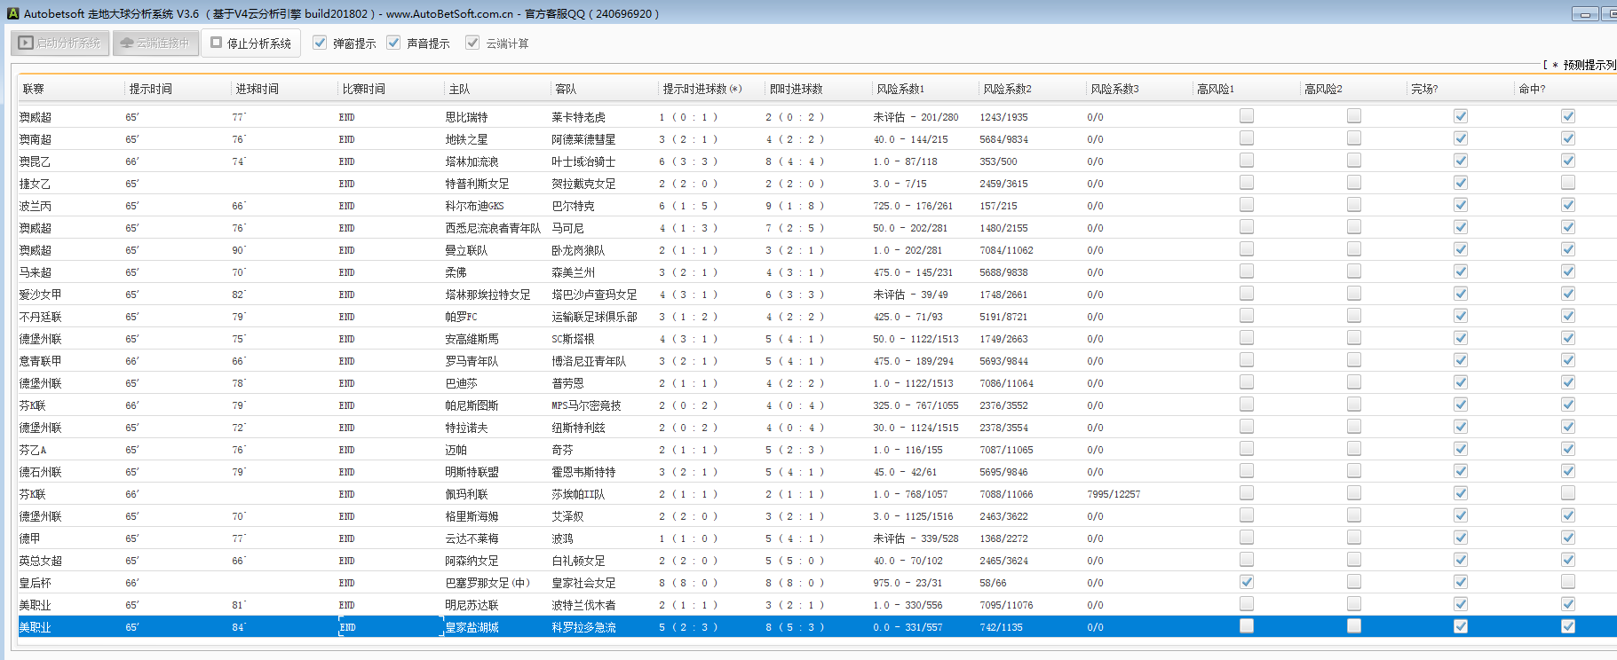The width and height of the screenshot is (1617, 660).
Task: Sort by the 联赛 column header
Action: (34, 89)
